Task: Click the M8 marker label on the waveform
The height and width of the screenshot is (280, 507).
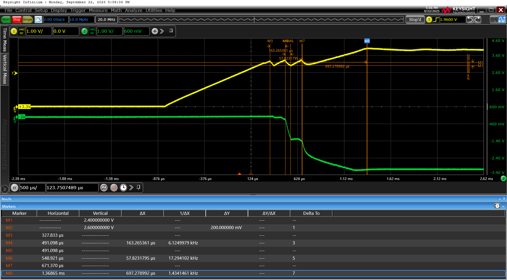Action: (367, 41)
